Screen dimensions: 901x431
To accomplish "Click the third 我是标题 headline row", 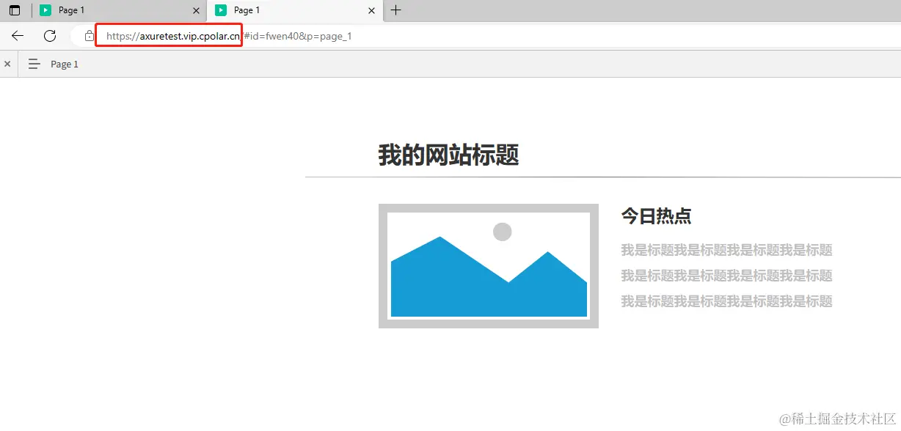I will (x=726, y=301).
